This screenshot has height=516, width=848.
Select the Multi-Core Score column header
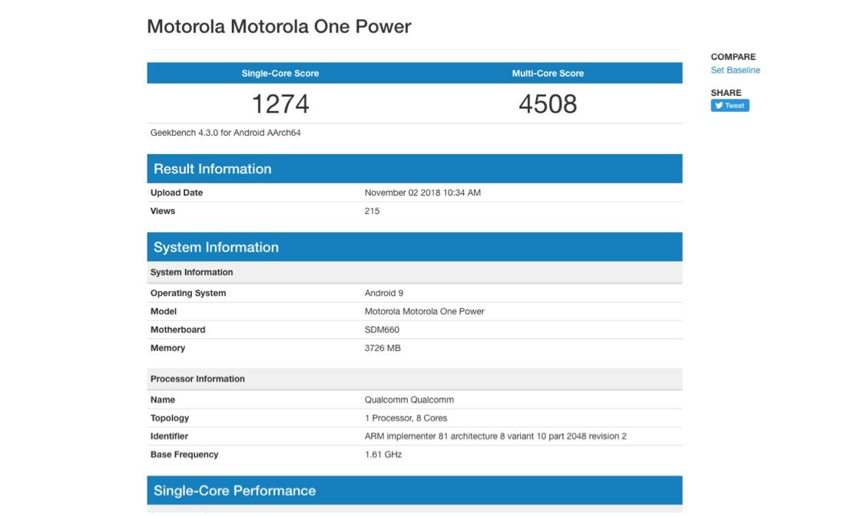[x=548, y=74]
